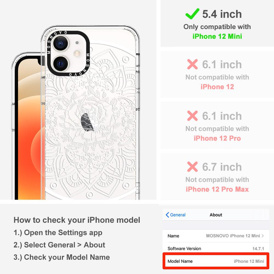
Task: Click the iPhone 12 Pro Max label
Action: tap(217, 189)
